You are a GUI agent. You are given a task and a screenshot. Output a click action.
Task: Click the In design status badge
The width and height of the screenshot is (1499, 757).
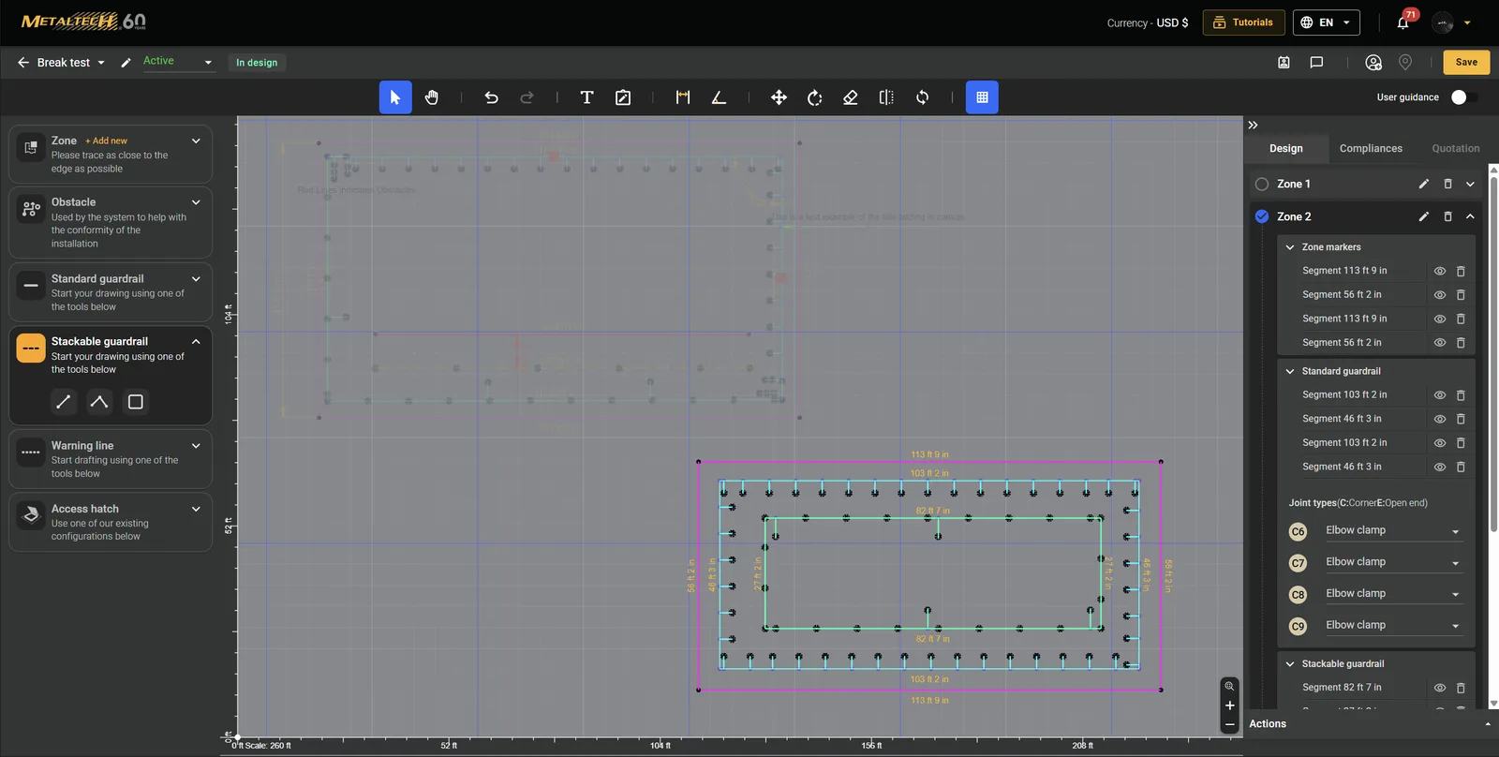(x=257, y=63)
